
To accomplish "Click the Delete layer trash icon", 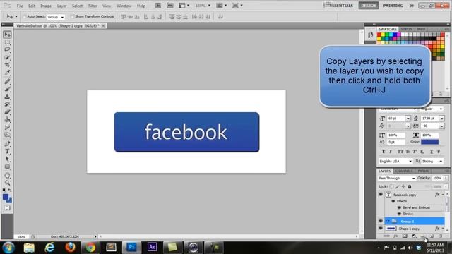I will [441, 236].
